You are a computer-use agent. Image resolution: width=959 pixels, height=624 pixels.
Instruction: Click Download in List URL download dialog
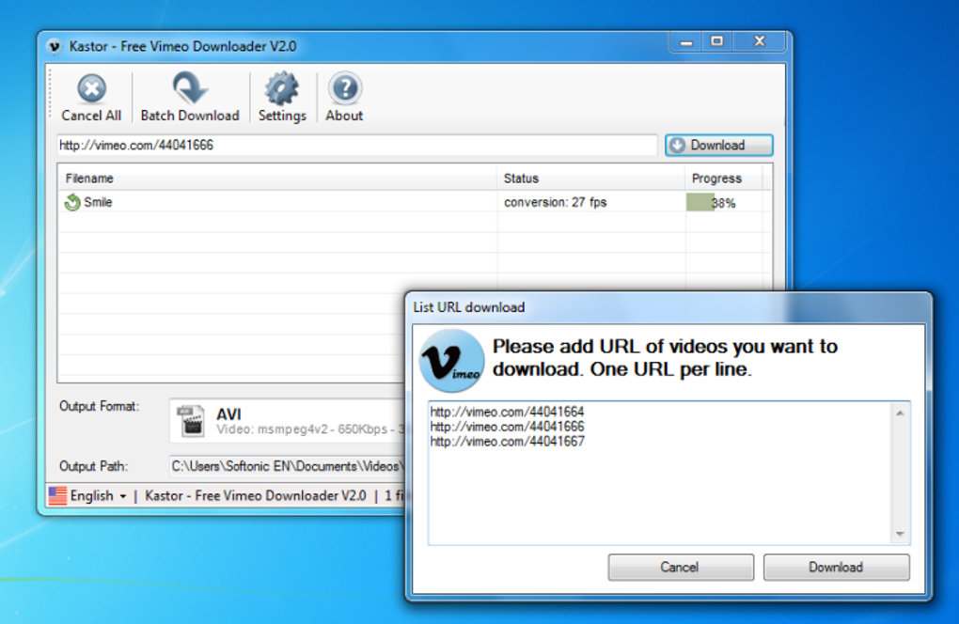pyautogui.click(x=836, y=568)
